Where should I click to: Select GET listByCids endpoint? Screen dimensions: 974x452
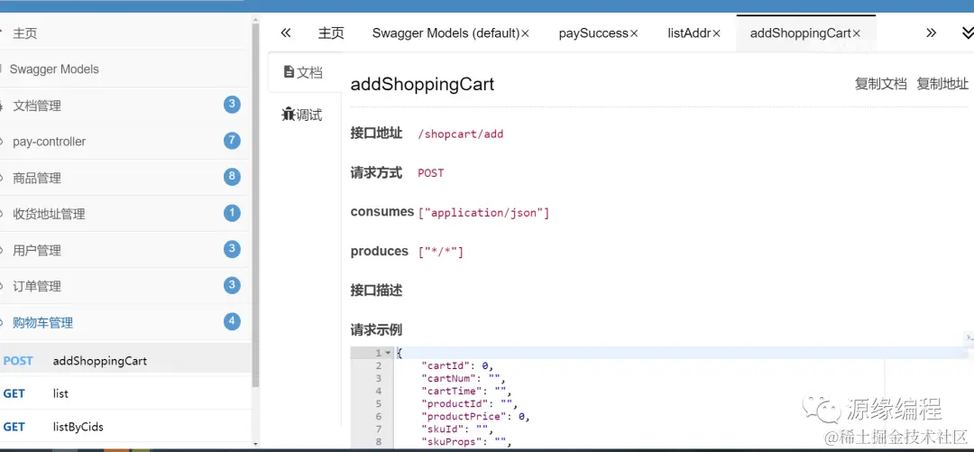(x=125, y=427)
